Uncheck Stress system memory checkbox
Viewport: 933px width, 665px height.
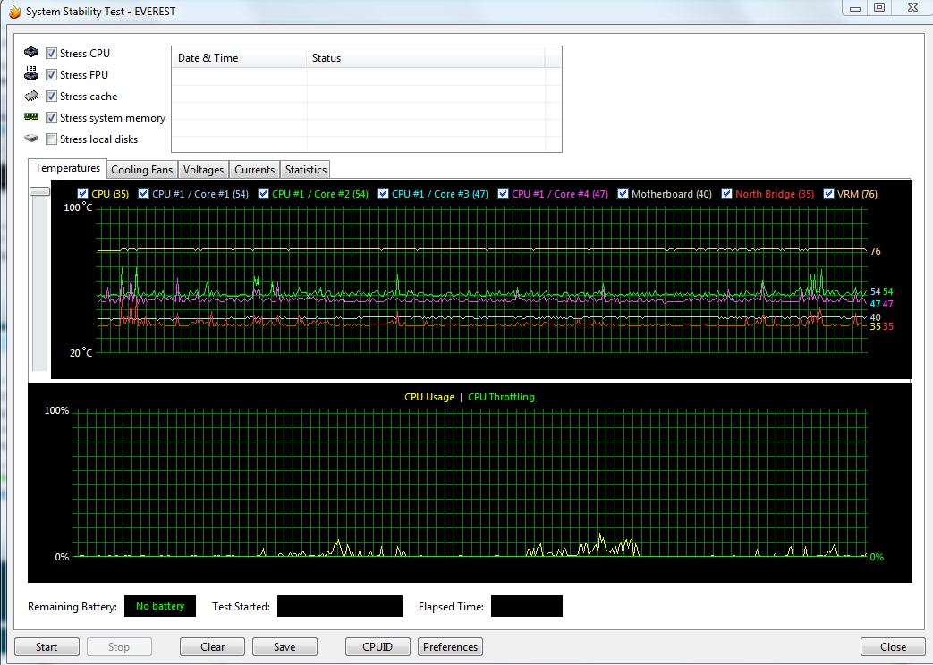[x=51, y=117]
